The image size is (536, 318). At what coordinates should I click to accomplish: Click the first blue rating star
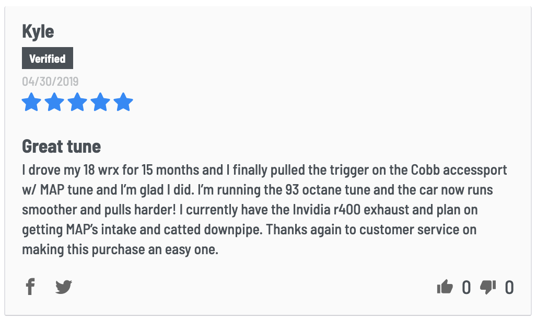(31, 102)
